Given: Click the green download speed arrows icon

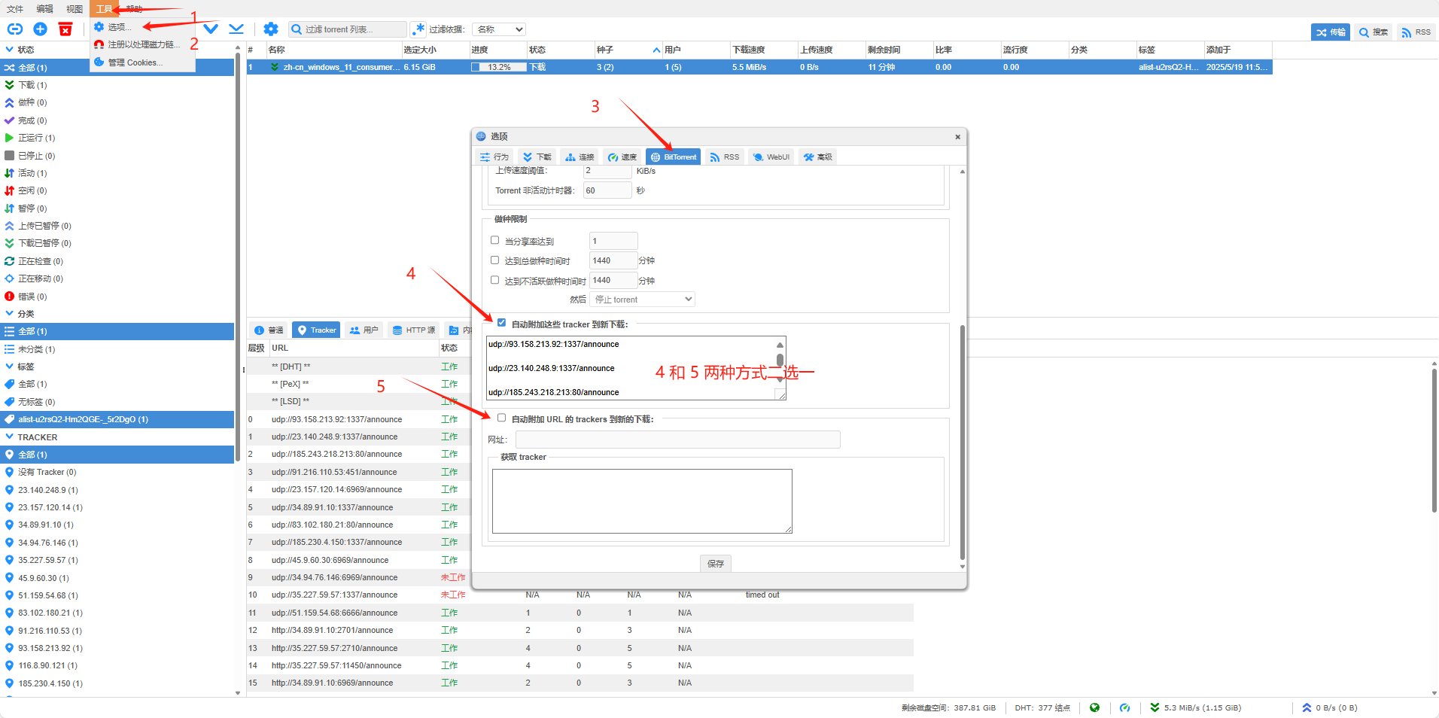Looking at the screenshot, I should click(x=1155, y=707).
